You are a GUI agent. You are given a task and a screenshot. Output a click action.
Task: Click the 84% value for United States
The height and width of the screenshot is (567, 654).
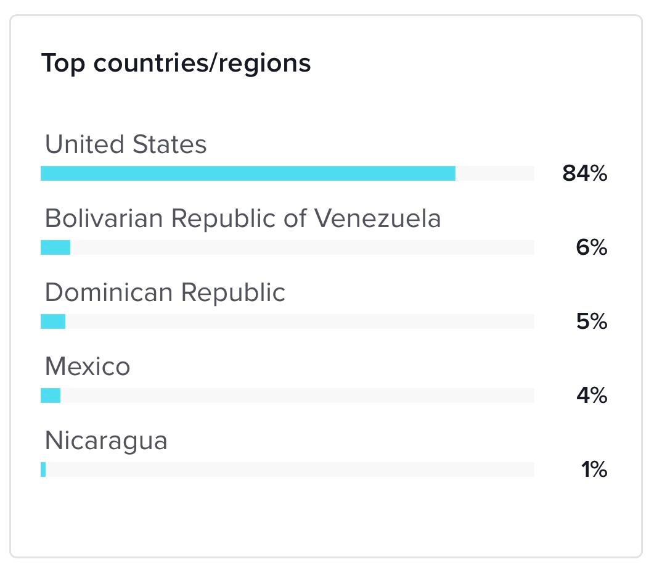click(x=584, y=174)
